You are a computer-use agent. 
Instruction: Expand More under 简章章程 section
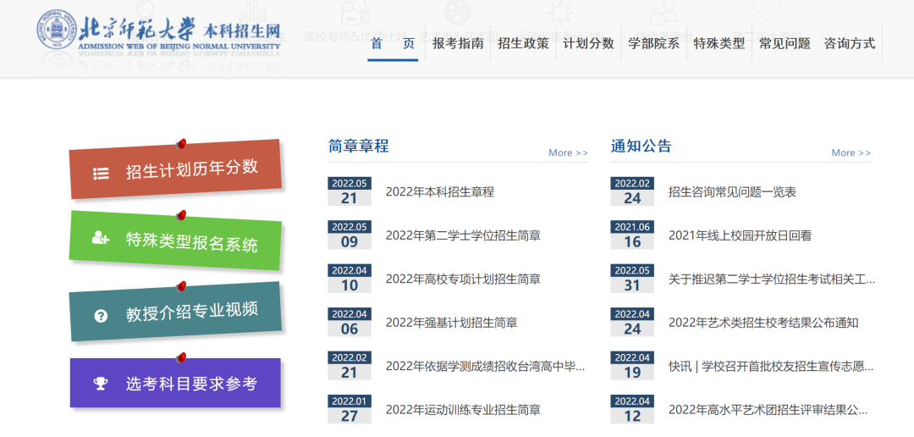[x=568, y=153]
